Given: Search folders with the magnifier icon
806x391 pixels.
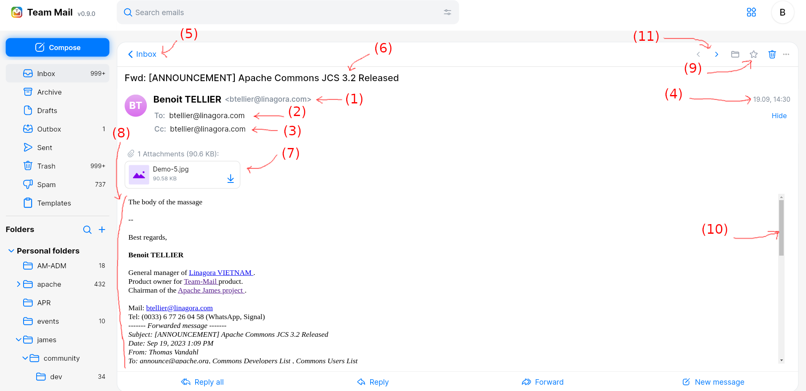Looking at the screenshot, I should [x=87, y=230].
